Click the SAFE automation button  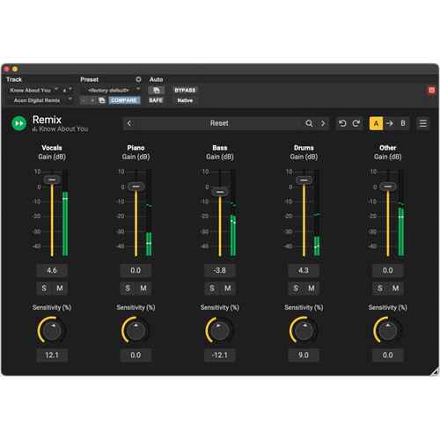pyautogui.click(x=156, y=100)
